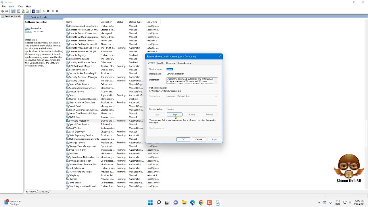Viewport: 368px width, 207px height.
Task: Click the Services app icon on the taskbar
Action: (218, 203)
